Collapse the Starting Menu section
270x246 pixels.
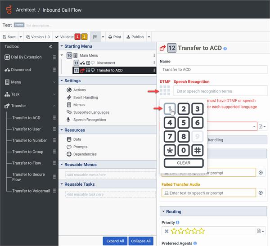point(62,46)
